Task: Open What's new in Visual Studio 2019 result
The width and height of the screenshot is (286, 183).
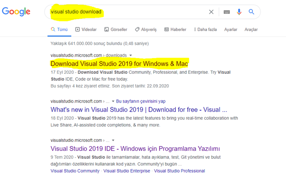Action: (x=139, y=110)
